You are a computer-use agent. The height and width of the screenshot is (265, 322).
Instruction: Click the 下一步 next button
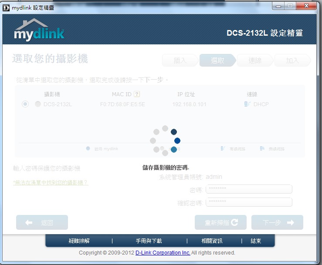coord(277,222)
